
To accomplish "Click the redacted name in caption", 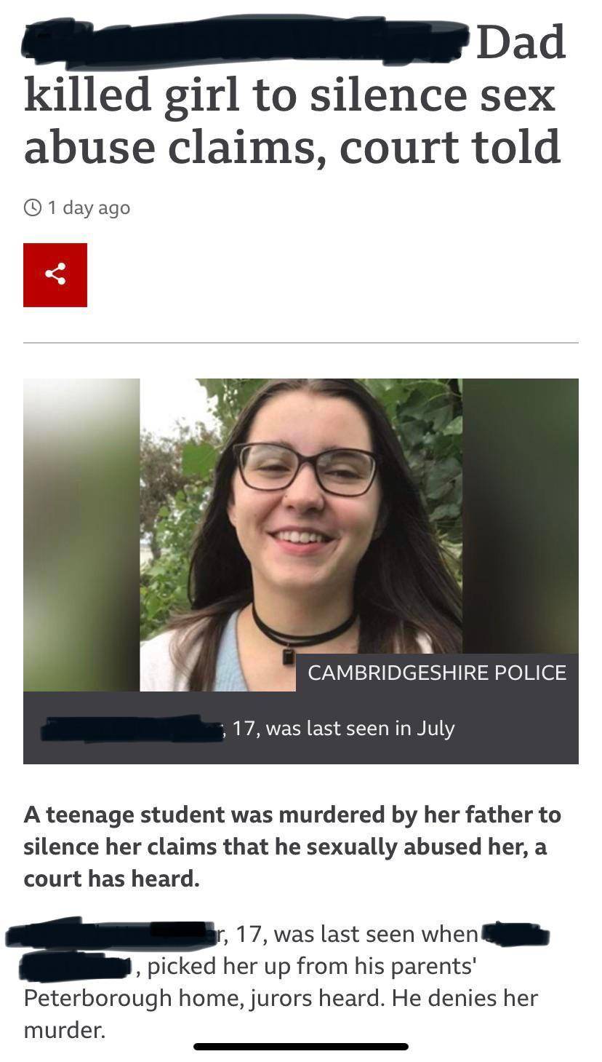I will [132, 729].
